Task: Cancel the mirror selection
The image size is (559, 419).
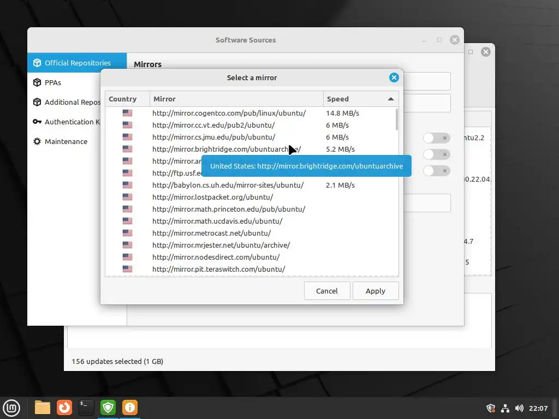Action: tap(327, 291)
